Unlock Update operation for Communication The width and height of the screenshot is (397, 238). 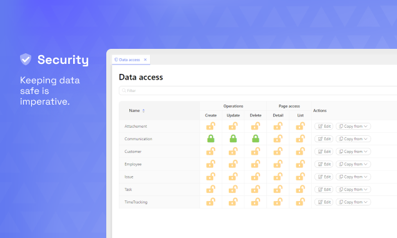[233, 138]
